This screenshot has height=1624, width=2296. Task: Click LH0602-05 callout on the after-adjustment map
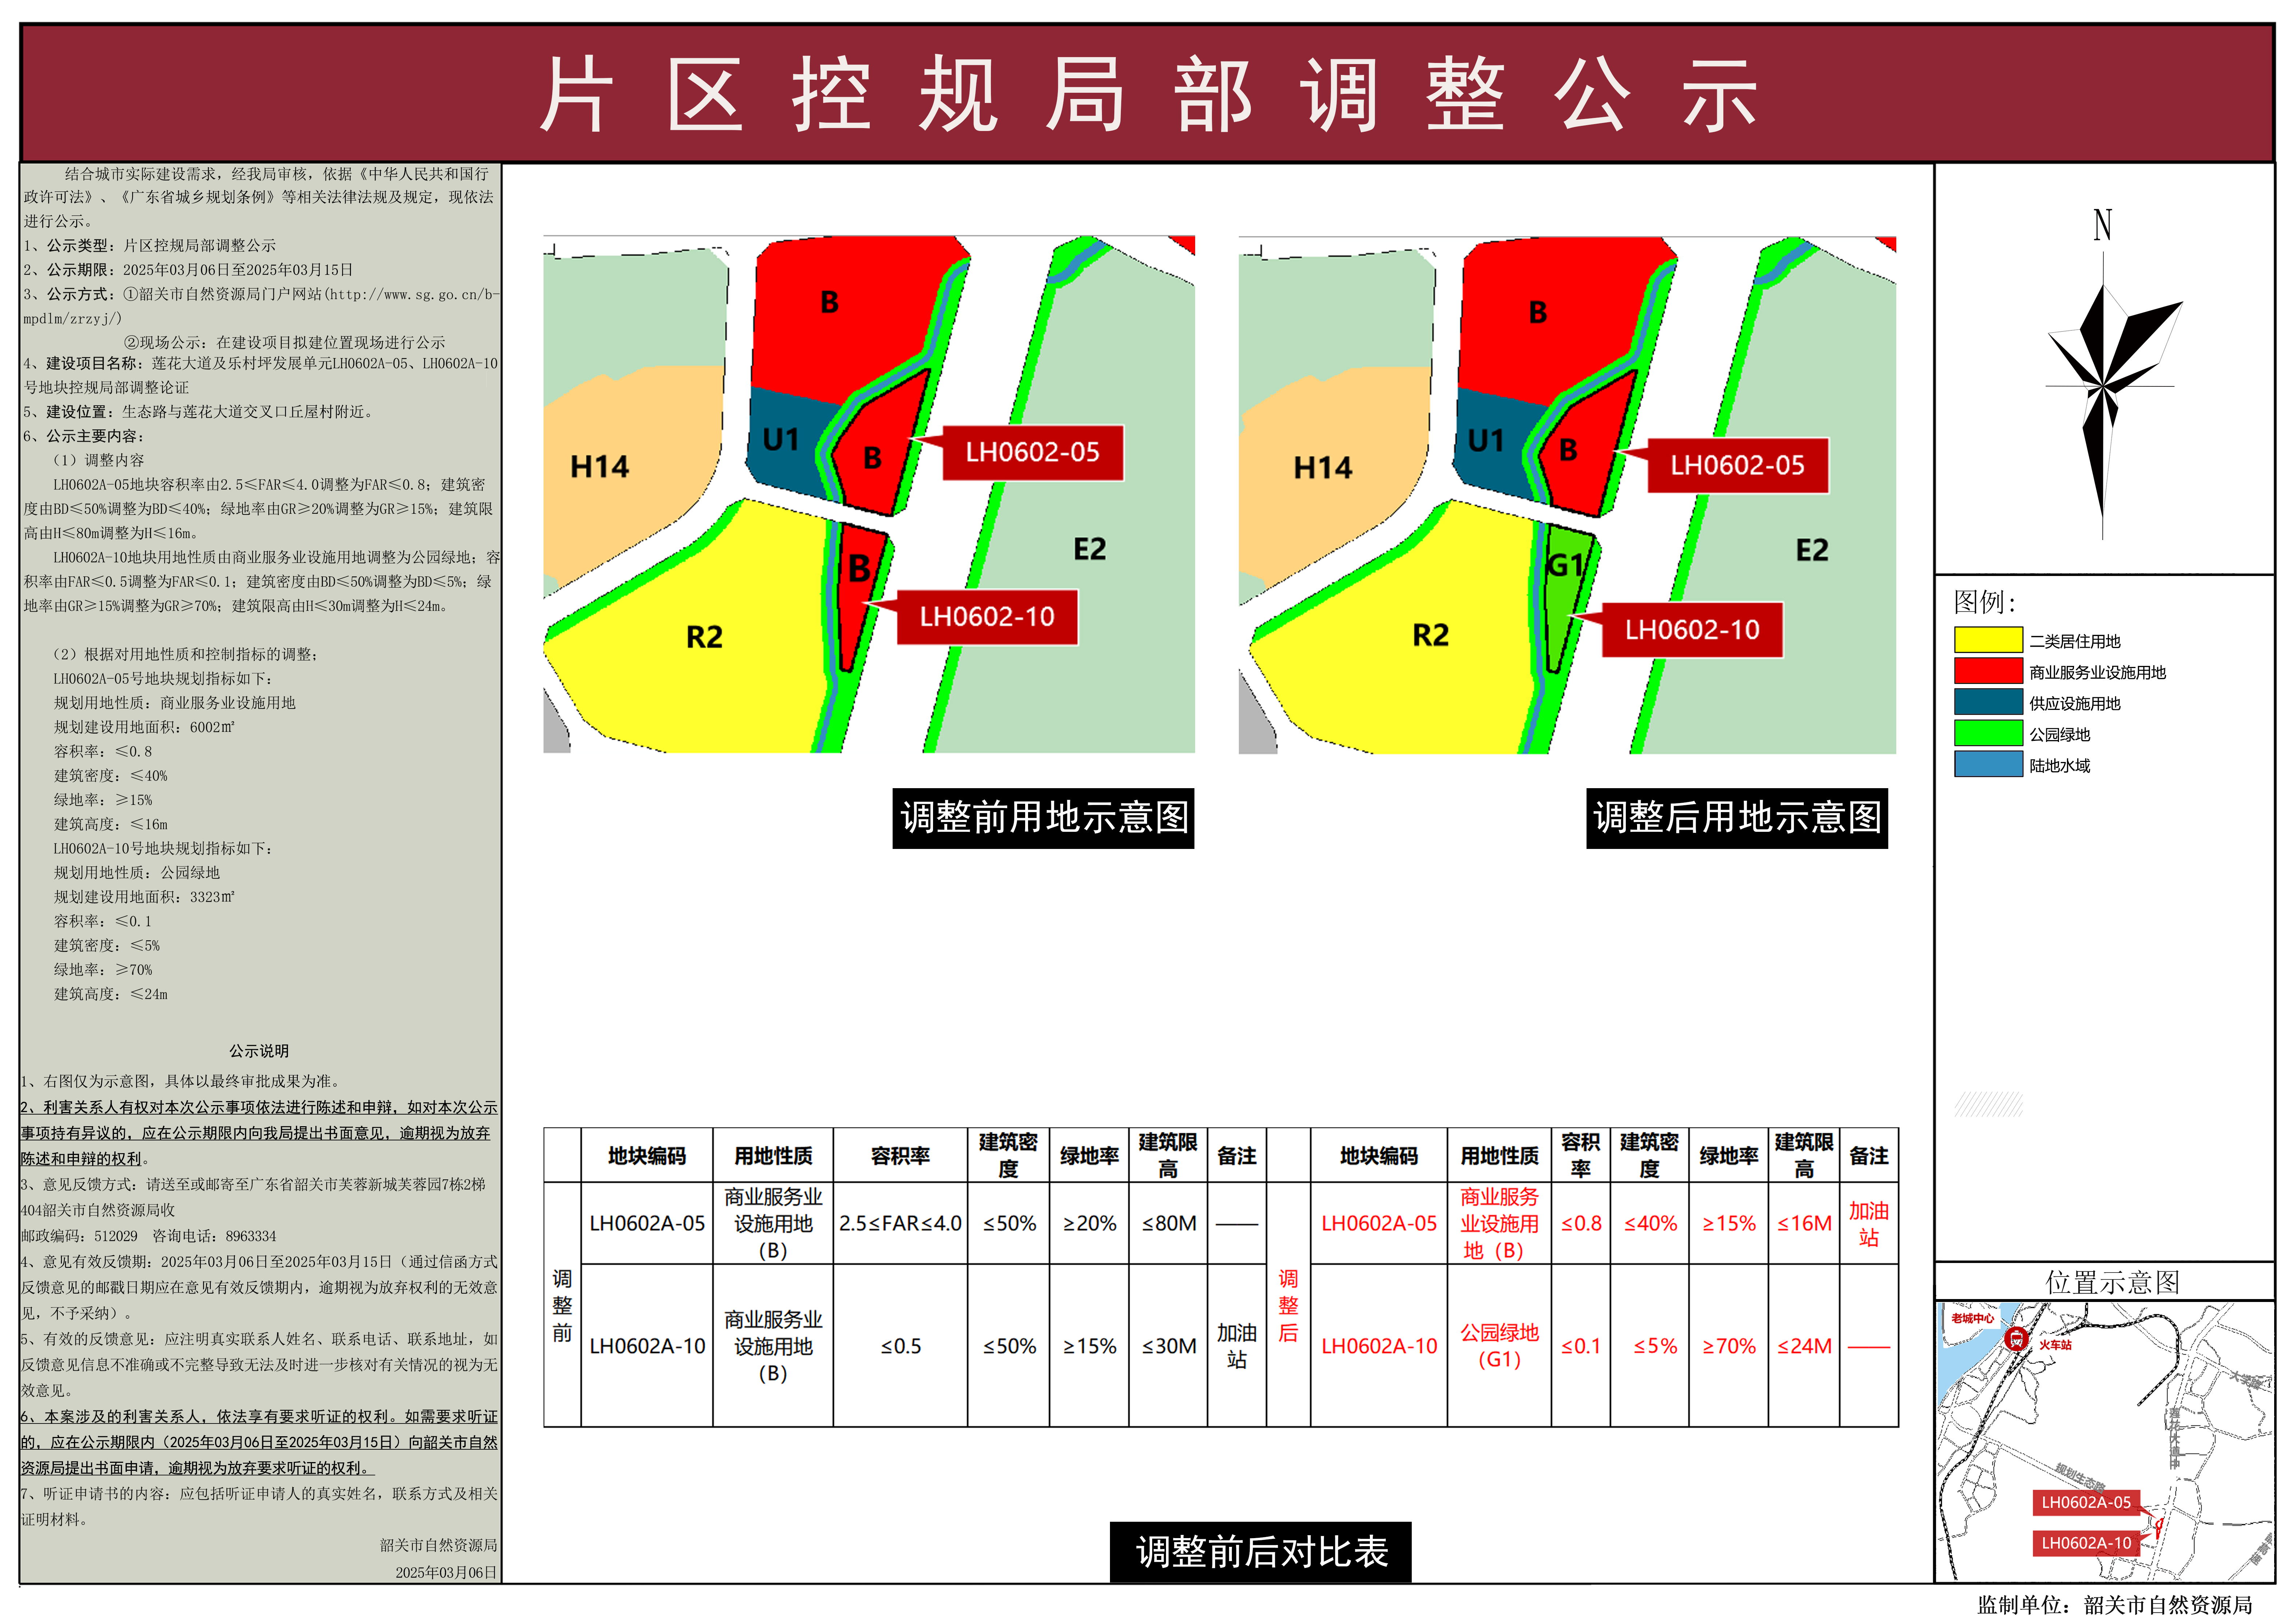pyautogui.click(x=1738, y=466)
